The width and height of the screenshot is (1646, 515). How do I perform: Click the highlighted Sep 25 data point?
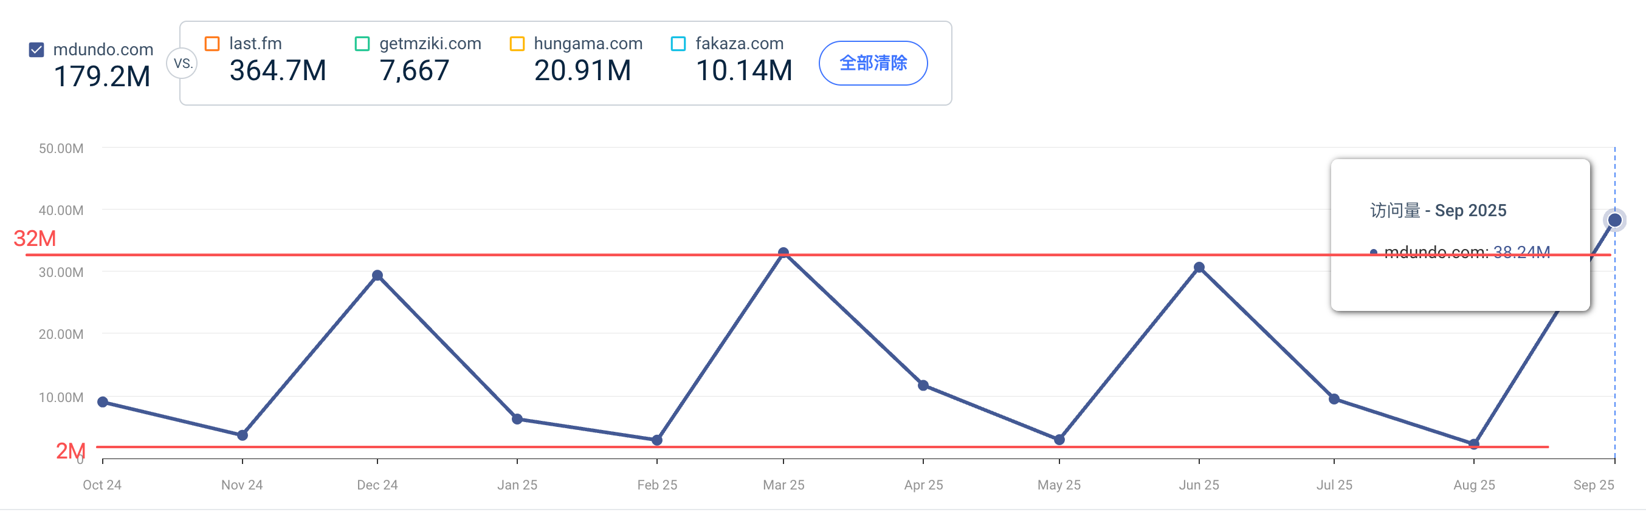pos(1614,220)
